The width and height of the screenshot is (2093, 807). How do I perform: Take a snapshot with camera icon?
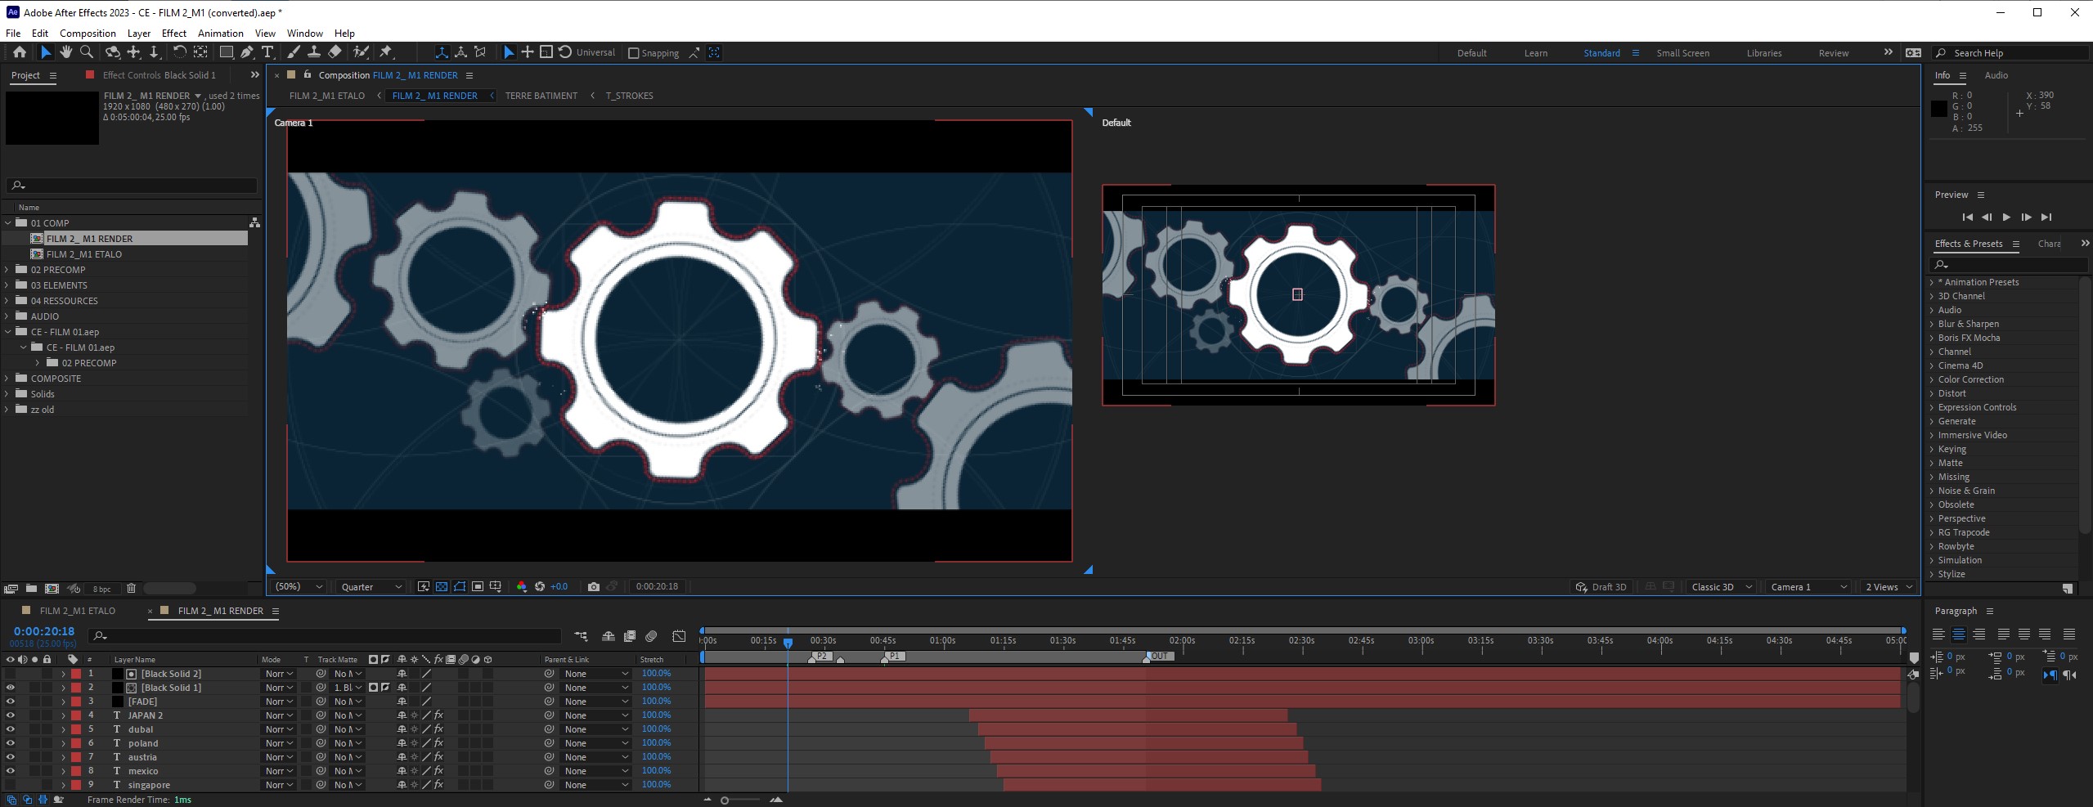click(x=594, y=587)
